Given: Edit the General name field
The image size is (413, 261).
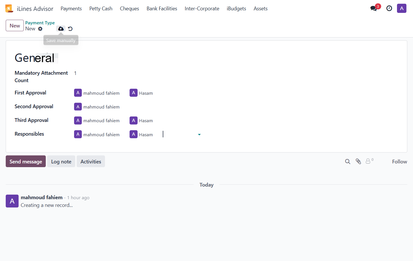Looking at the screenshot, I should (x=34, y=58).
